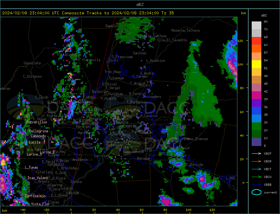Click the 'Cabecedo' place label

38,136
